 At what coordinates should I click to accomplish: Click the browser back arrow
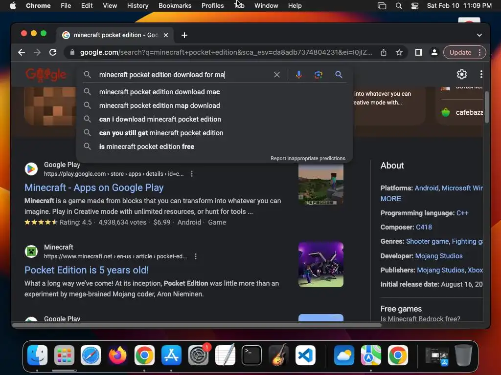(22, 52)
